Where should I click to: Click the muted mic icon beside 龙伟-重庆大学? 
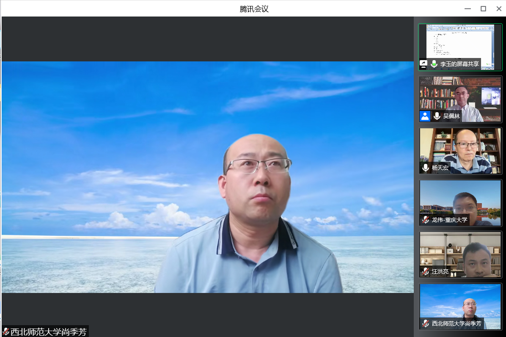click(426, 220)
